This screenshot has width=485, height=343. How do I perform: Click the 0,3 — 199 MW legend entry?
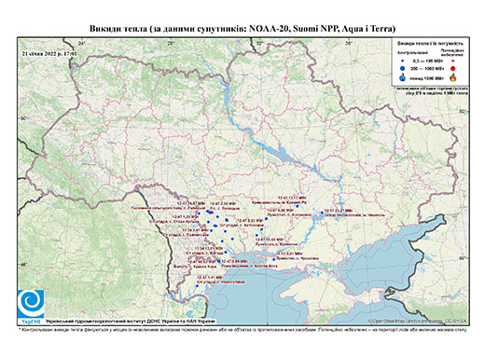click(426, 61)
